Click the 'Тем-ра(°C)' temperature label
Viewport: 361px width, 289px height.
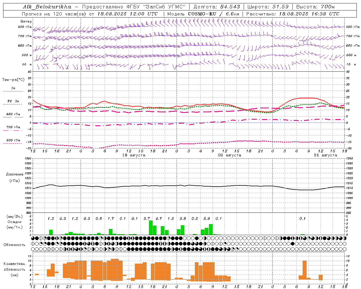coord(13,80)
